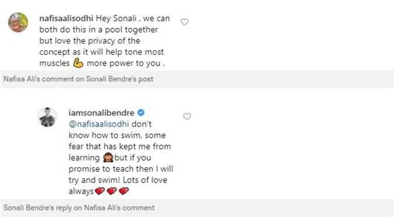Click the last red heart emoji
This screenshot has width=396, height=222.
coord(123,191)
